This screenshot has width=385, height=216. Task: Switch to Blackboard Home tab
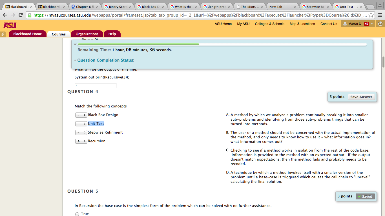pos(27,34)
